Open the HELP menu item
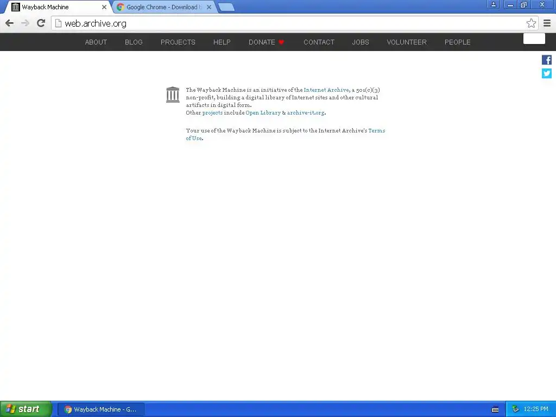The height and width of the screenshot is (417, 556). pos(222,42)
